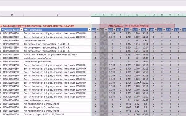
Task: Open the PM 1 - PMDSS (HVAC).xlsx link
Action: coord(137,26)
